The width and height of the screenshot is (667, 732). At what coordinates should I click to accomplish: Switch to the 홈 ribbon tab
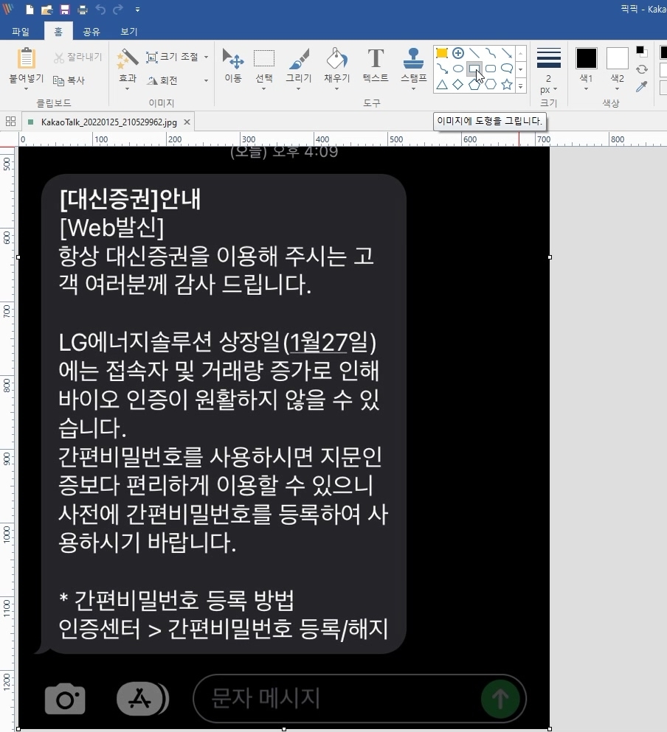click(x=58, y=31)
